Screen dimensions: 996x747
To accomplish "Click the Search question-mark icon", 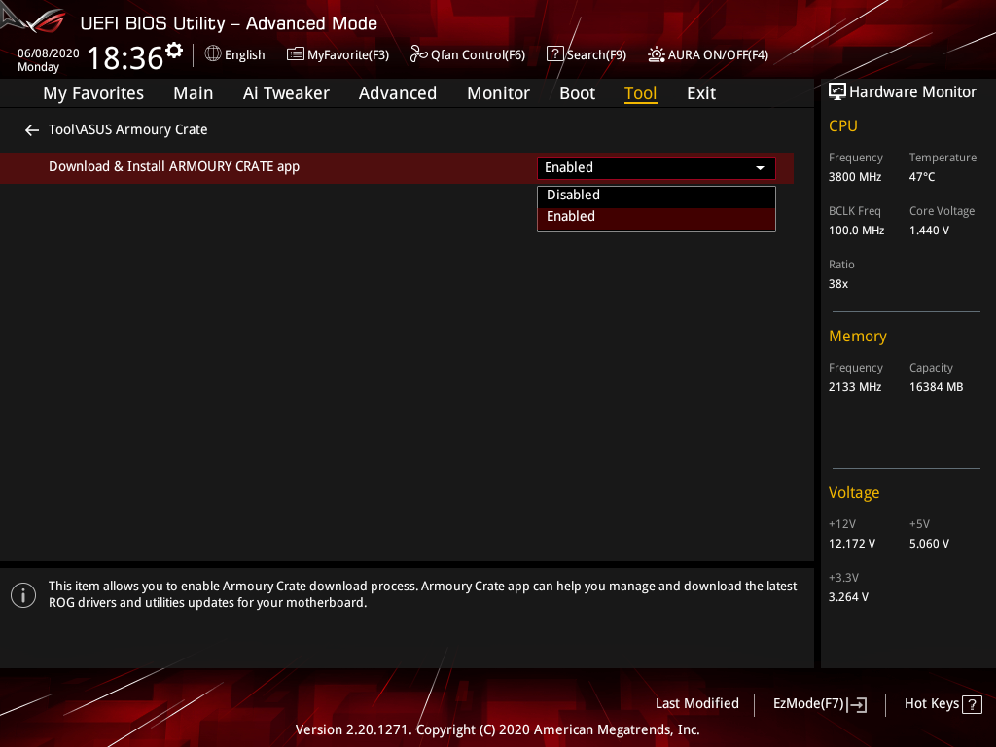I will 554,54.
